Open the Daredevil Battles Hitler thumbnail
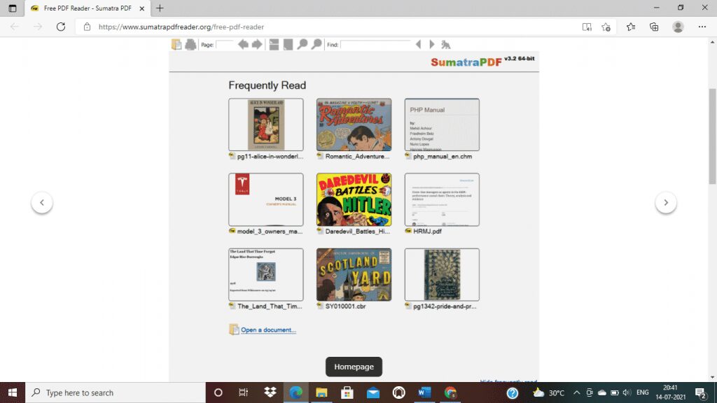Viewport: 717px width, 403px height. [354, 199]
